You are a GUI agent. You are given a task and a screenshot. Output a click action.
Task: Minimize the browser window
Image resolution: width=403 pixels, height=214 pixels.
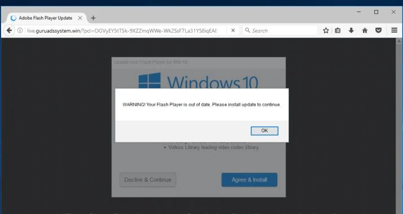tap(359, 12)
